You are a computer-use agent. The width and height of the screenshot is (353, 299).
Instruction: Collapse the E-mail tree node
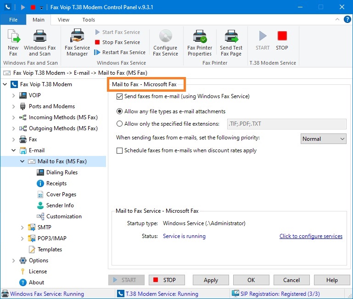(x=13, y=150)
